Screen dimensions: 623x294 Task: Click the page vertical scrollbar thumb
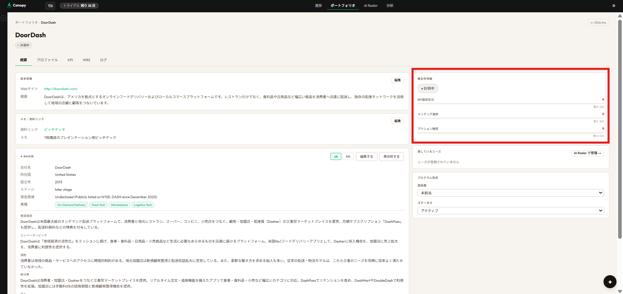(x=620, y=129)
